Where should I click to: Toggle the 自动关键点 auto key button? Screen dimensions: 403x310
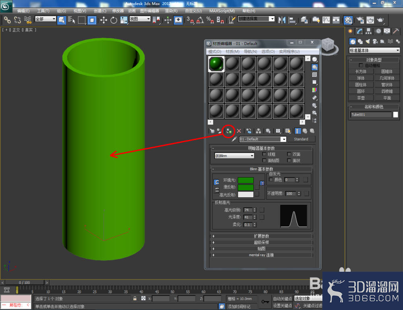click(x=283, y=298)
